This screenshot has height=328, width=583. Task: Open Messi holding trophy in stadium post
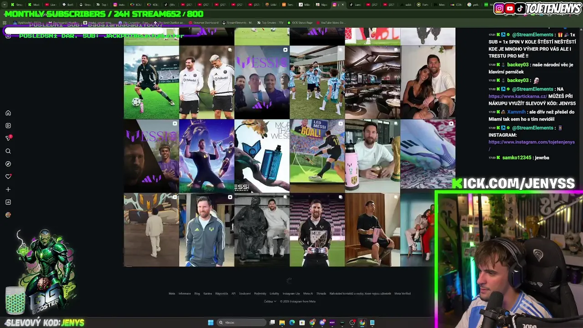(x=317, y=230)
